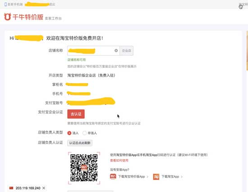Screen dimensions: 248x192
Task: Click the 退出 logout link
Action: [52, 5]
